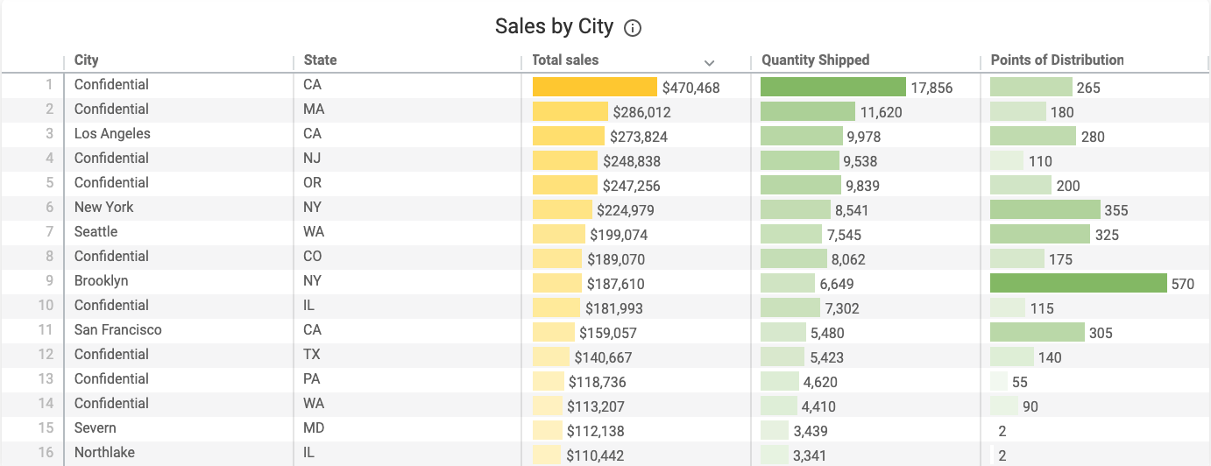Sort by Quantity Shipped header
The height and width of the screenshot is (466, 1211).
tap(815, 60)
